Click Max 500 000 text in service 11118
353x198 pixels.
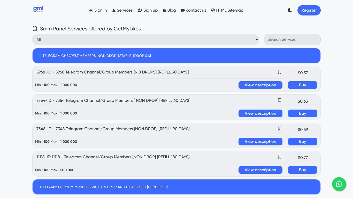62,170
